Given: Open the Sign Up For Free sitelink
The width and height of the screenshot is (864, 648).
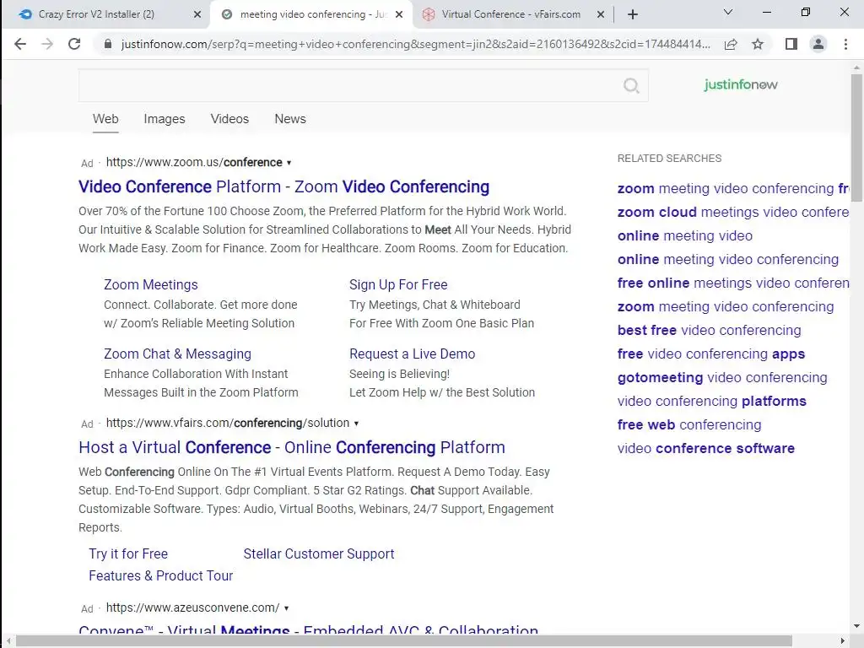Looking at the screenshot, I should click(398, 285).
